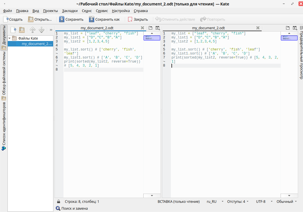Go to next document using down arrow icon
The image size is (303, 212).
tap(41, 30)
